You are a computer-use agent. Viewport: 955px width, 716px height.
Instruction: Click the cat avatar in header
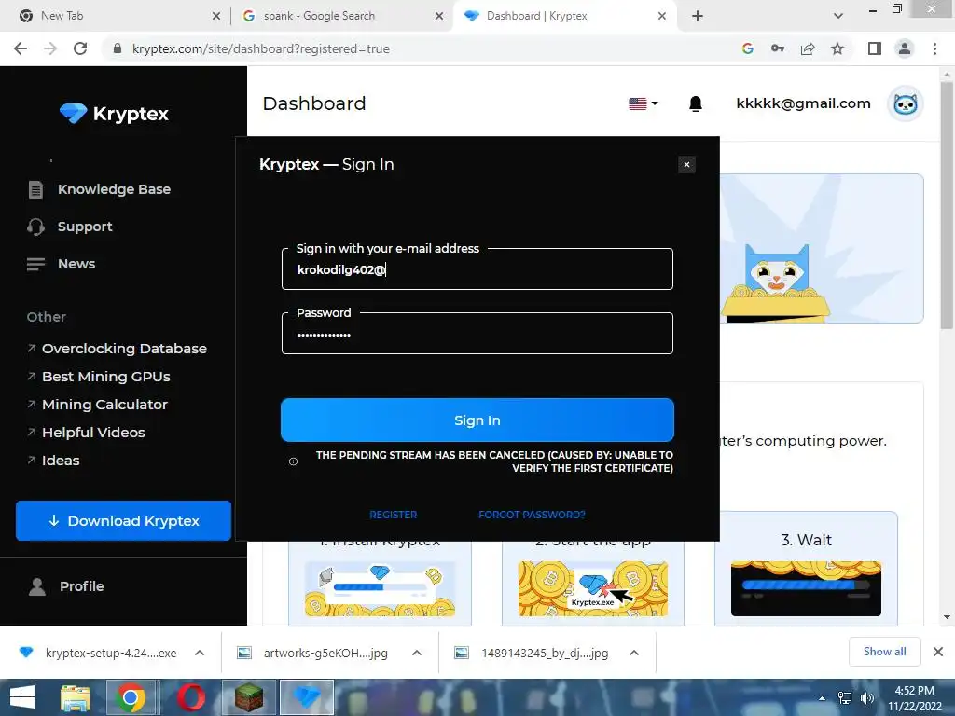906,104
